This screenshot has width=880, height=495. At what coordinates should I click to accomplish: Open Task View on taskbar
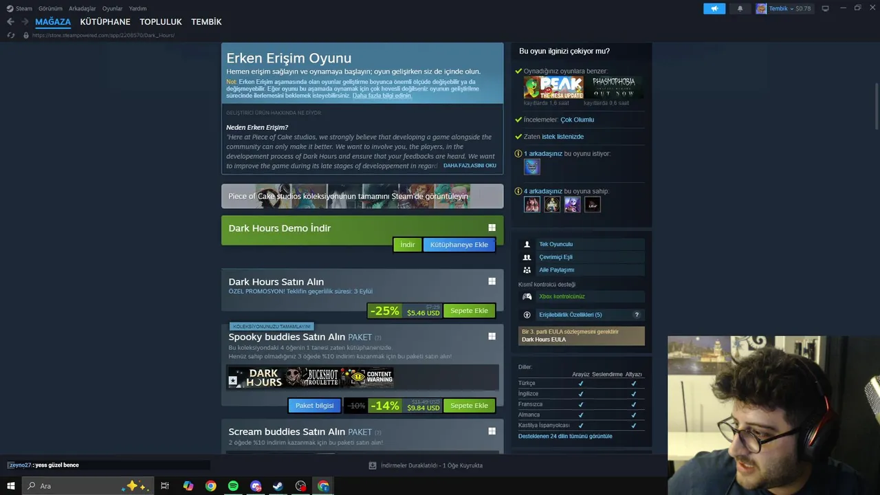(165, 486)
